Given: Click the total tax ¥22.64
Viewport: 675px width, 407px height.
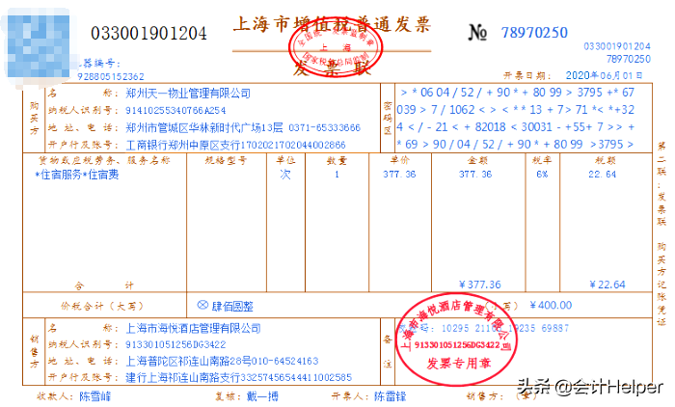Looking at the screenshot, I should (x=607, y=285).
